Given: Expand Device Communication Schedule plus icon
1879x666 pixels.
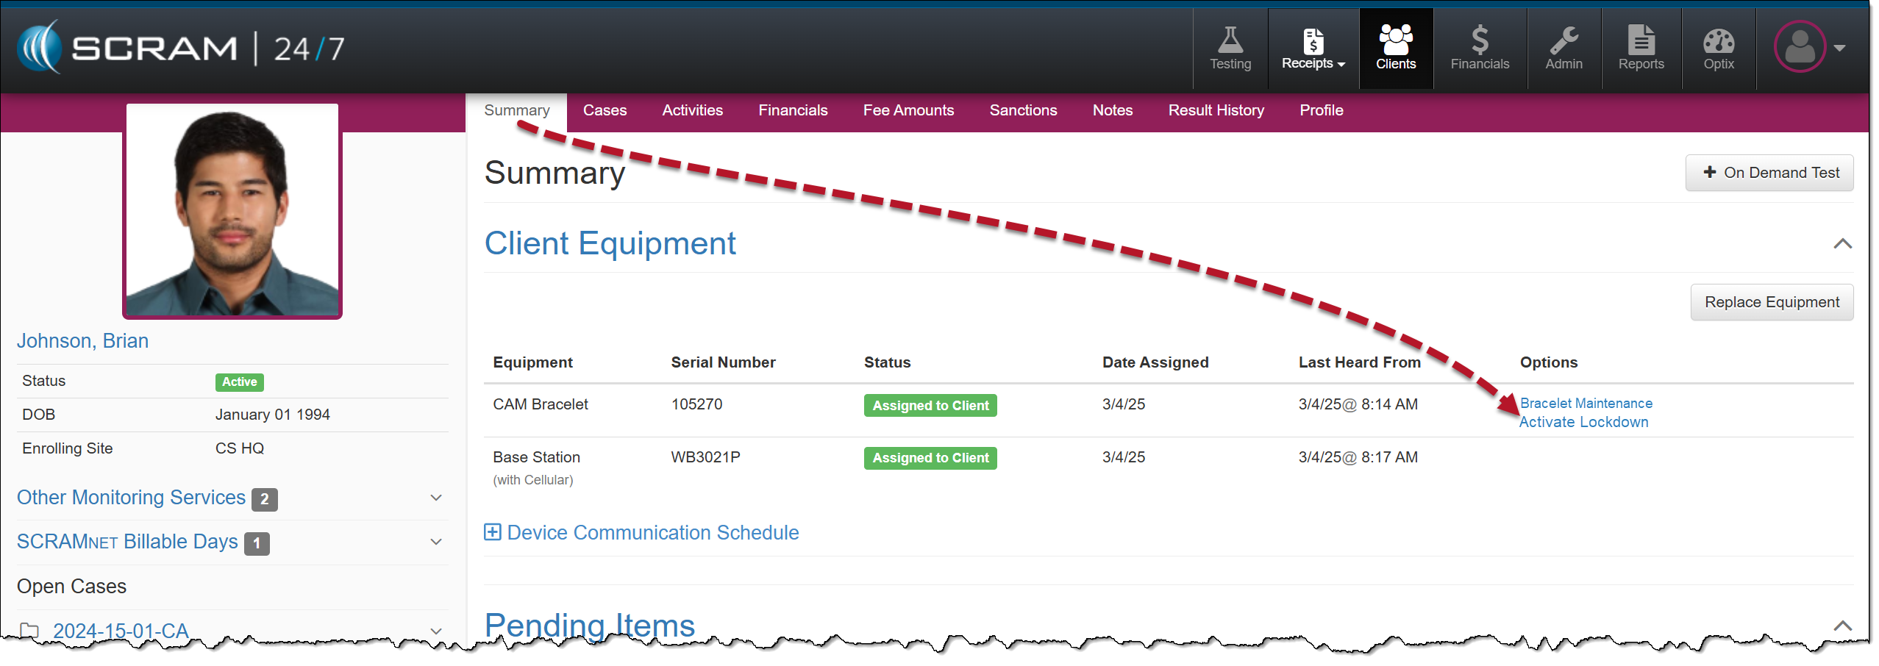Looking at the screenshot, I should [492, 532].
